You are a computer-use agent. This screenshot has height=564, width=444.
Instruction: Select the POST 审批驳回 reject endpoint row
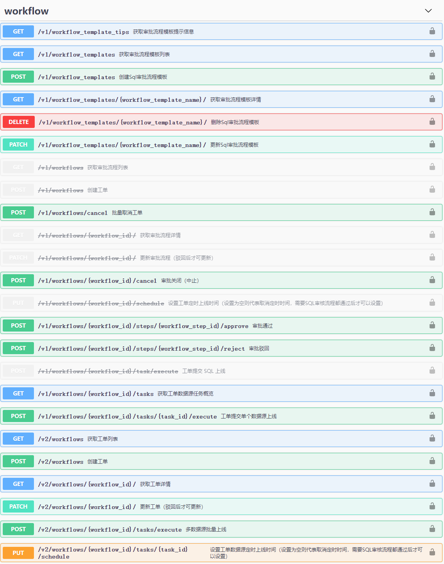(x=195, y=348)
